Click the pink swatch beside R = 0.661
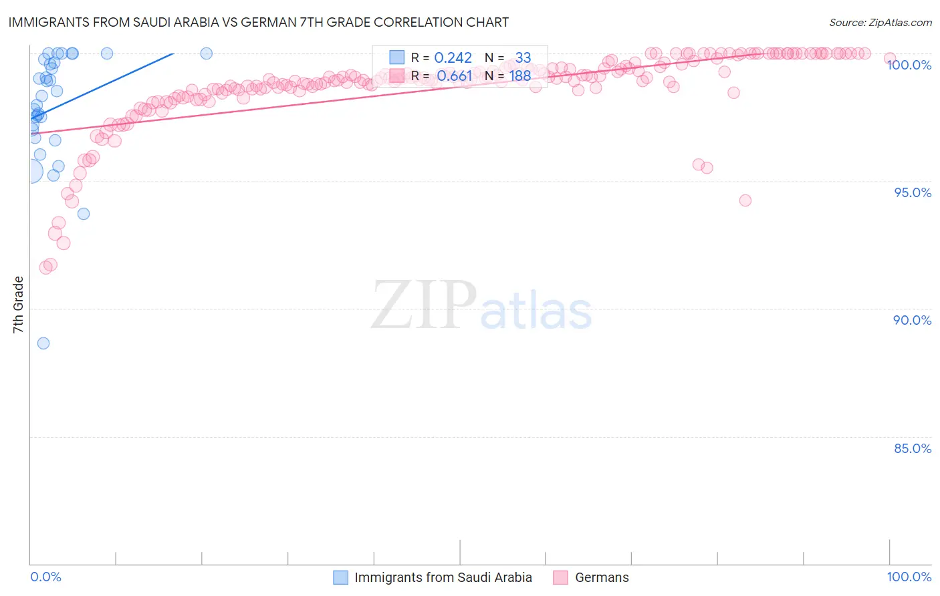The width and height of the screenshot is (940, 596). pyautogui.click(x=397, y=76)
